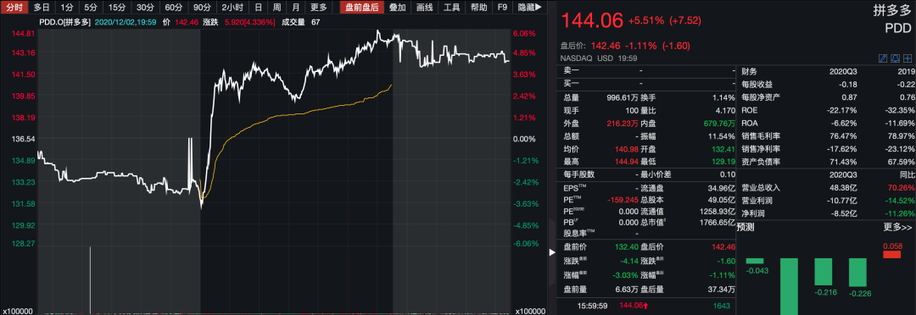Viewport: 916px width, 315px height.
Task: Select the 15分 interval tab
Action: 117,8
